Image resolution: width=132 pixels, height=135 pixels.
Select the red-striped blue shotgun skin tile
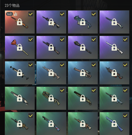(x=51, y=124)
